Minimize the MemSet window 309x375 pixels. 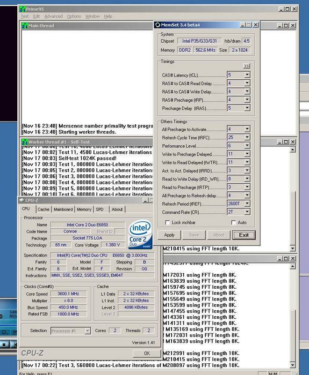click(x=243, y=25)
